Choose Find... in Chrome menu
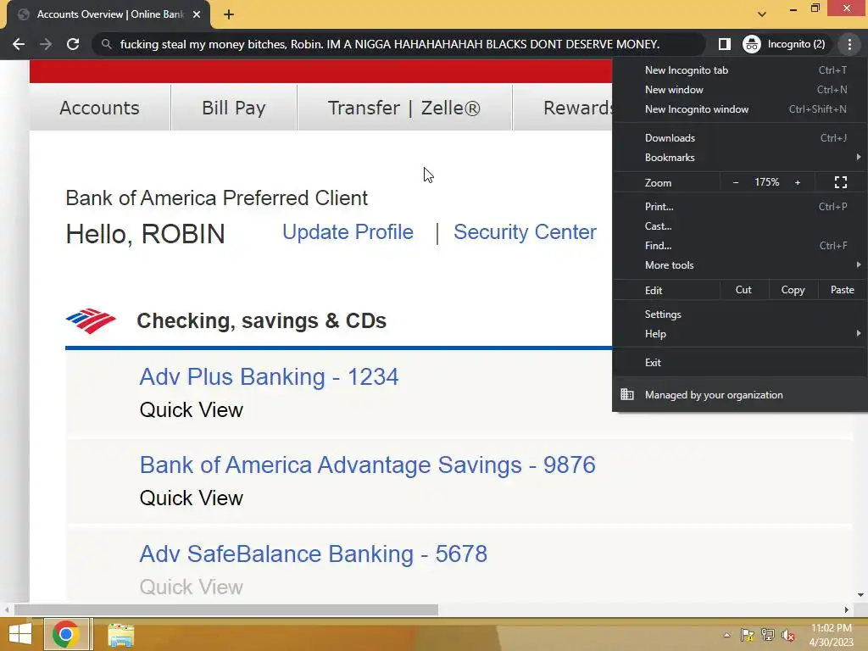The image size is (868, 651). (x=740, y=245)
